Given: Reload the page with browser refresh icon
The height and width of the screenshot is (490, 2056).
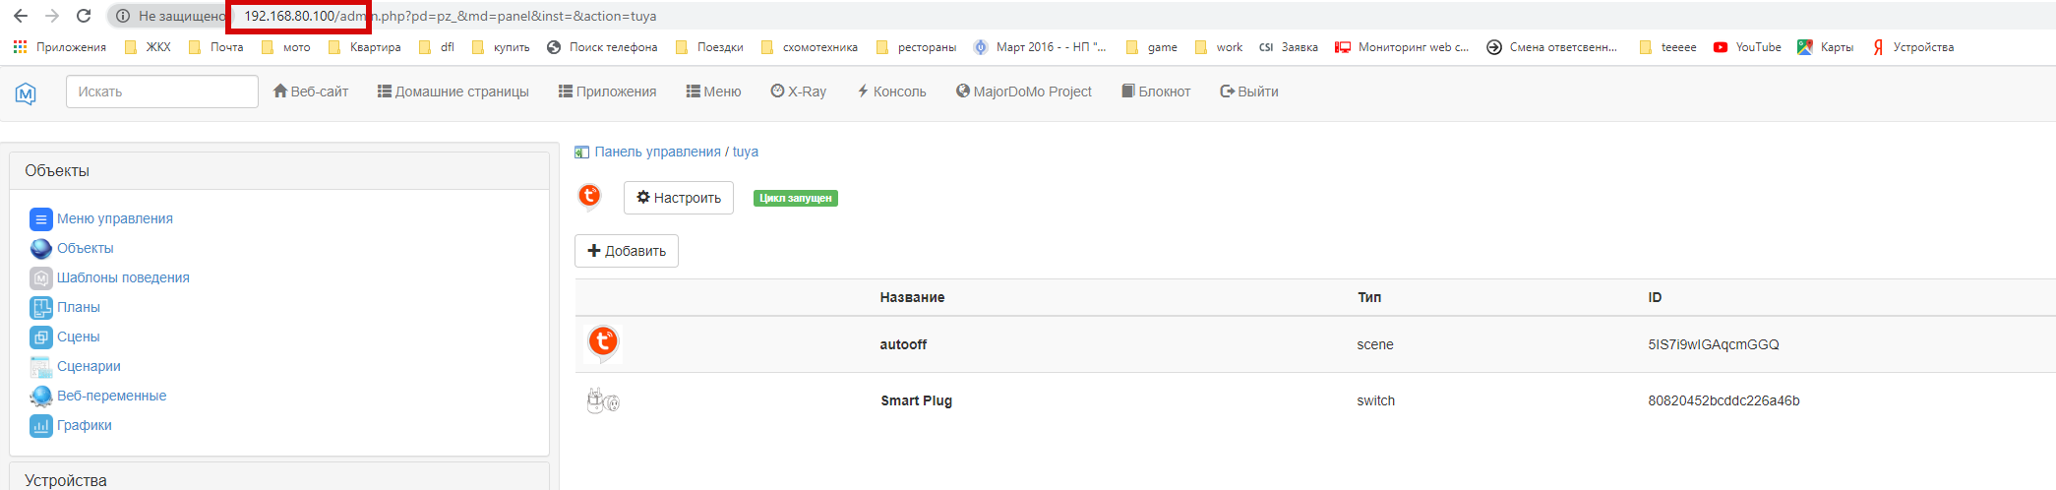Looking at the screenshot, I should 84,16.
